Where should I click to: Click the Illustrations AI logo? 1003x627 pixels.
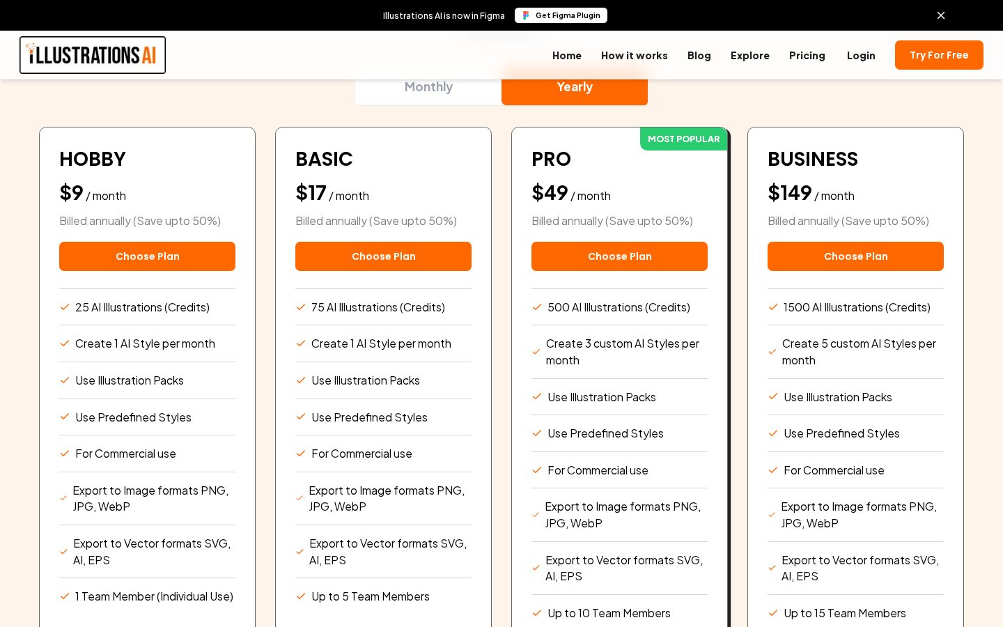click(x=93, y=55)
